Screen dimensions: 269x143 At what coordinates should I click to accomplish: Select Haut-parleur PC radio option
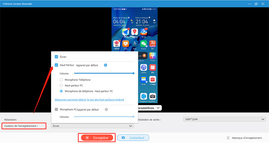[61, 85]
